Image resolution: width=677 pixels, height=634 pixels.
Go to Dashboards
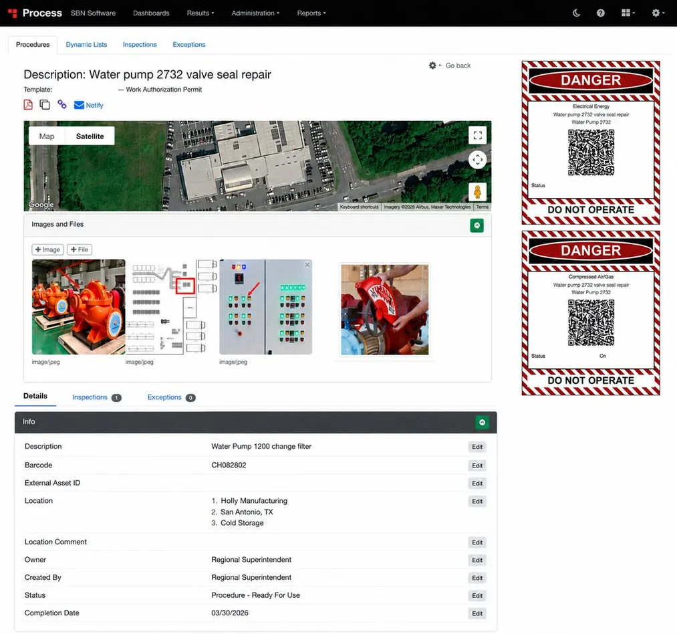tap(151, 13)
